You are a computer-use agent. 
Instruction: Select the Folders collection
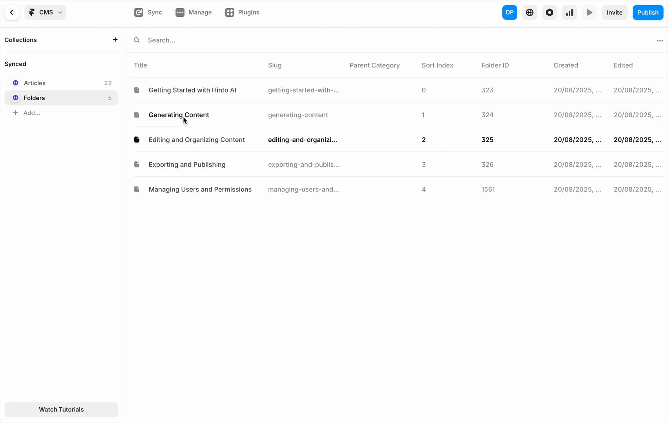click(61, 98)
